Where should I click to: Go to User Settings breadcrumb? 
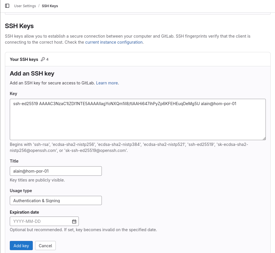(25, 6)
